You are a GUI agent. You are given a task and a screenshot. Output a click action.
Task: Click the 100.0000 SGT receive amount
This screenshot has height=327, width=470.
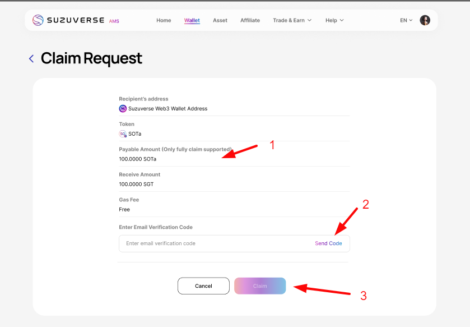[136, 184]
